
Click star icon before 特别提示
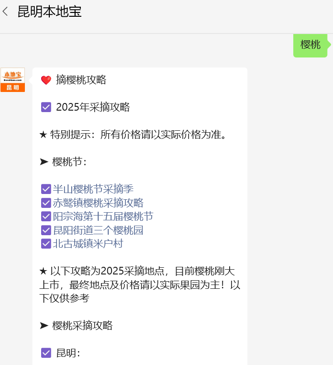(43, 135)
